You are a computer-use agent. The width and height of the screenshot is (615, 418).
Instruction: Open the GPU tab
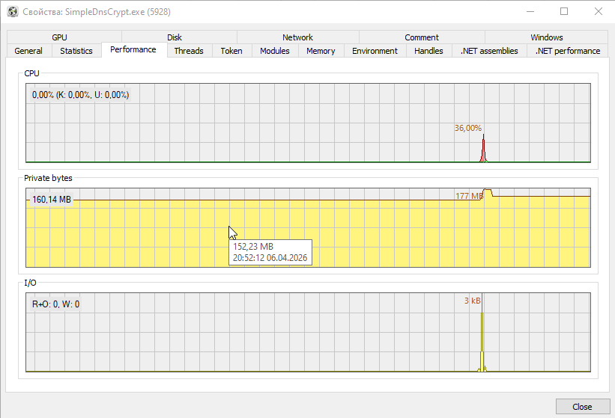(60, 37)
